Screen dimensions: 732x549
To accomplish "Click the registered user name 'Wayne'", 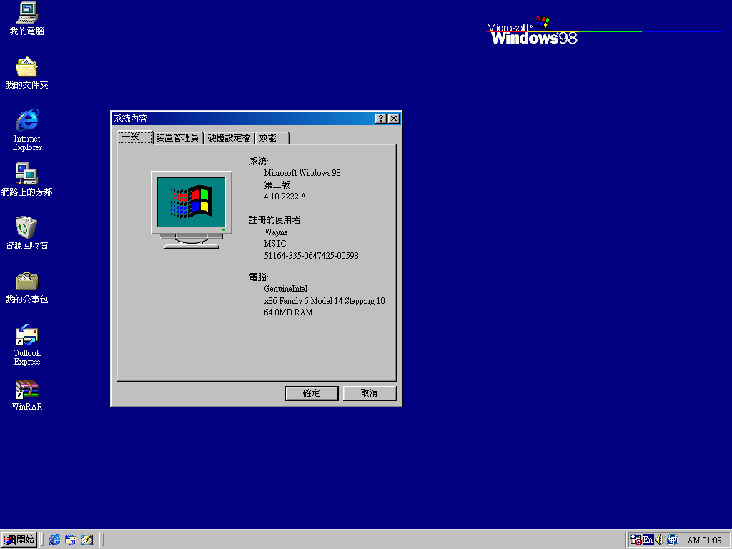I will pyautogui.click(x=276, y=232).
